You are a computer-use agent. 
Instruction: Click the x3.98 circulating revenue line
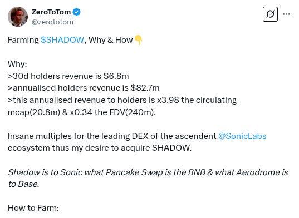click(x=122, y=100)
